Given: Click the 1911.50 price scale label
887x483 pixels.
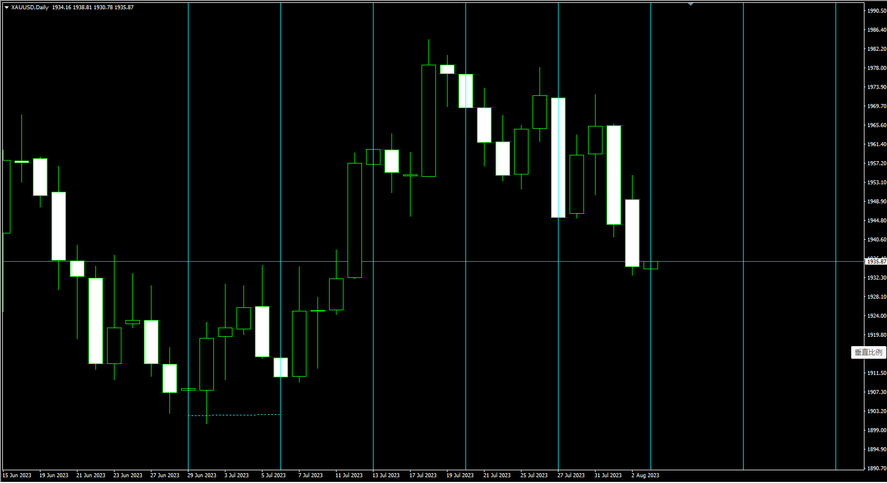Looking at the screenshot, I should pyautogui.click(x=877, y=373).
